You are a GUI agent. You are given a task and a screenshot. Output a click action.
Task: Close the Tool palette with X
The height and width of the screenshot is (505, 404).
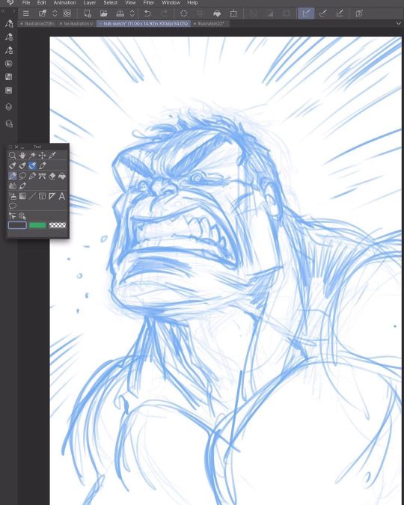point(16,147)
